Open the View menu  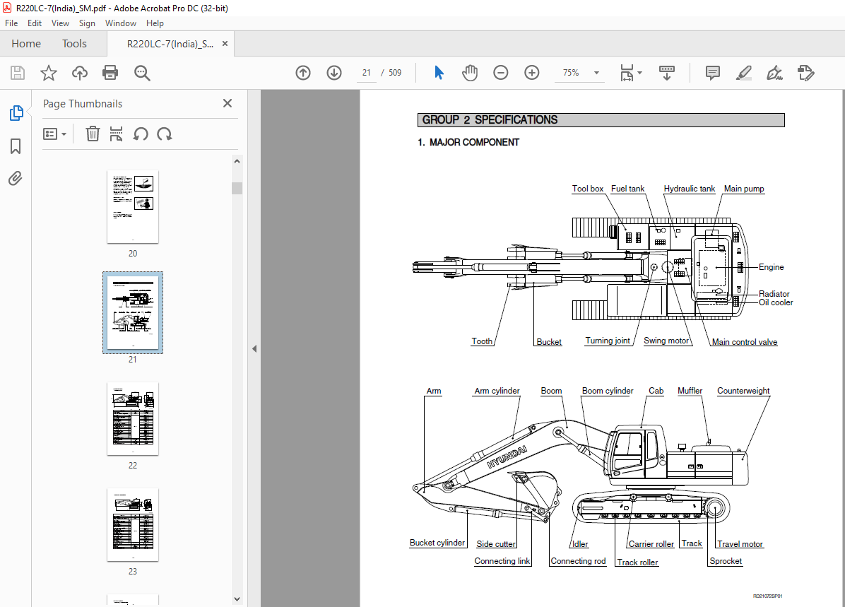60,23
